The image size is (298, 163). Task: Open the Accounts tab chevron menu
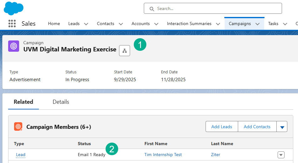(x=156, y=24)
